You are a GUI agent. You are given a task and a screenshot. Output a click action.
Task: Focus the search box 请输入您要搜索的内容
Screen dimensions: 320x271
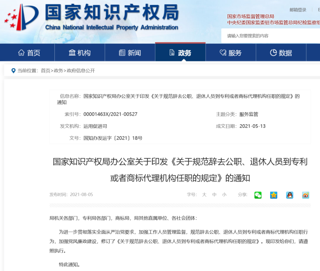271,36
